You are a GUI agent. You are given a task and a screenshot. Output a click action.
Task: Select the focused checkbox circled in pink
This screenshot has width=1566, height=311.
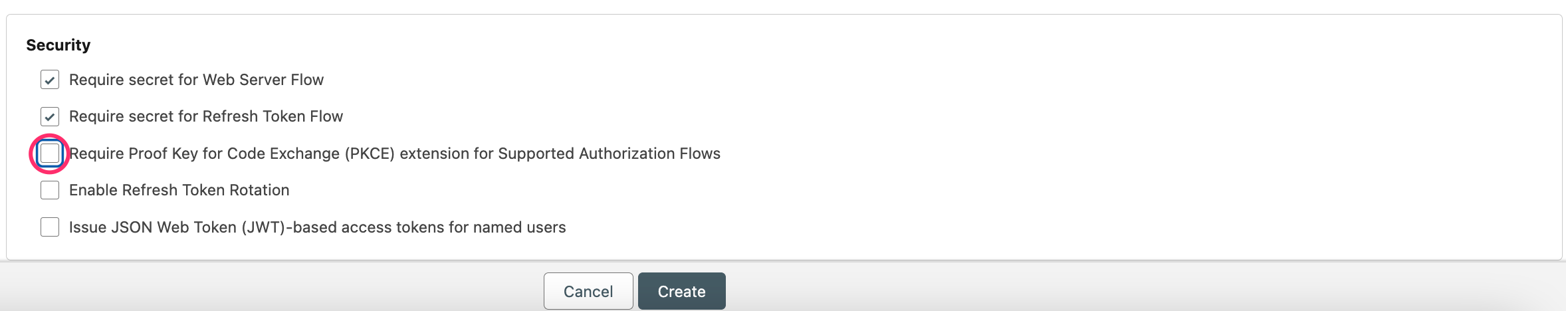click(x=50, y=154)
